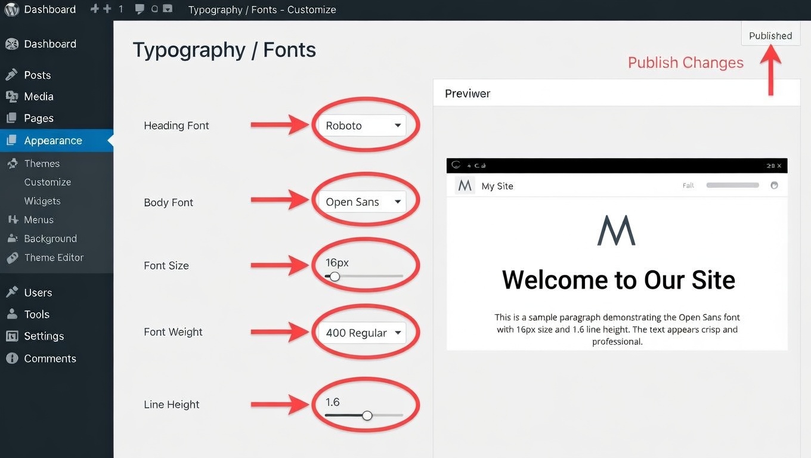Image resolution: width=811 pixels, height=458 pixels.
Task: Click the Media icon in sidebar
Action: click(11, 96)
